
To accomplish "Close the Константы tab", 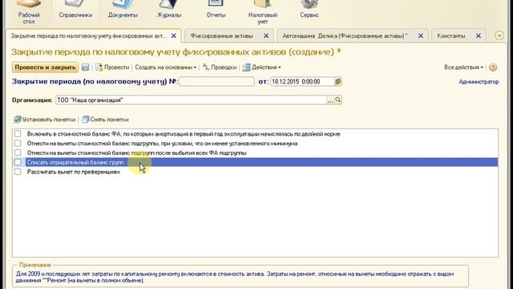I will (479, 35).
